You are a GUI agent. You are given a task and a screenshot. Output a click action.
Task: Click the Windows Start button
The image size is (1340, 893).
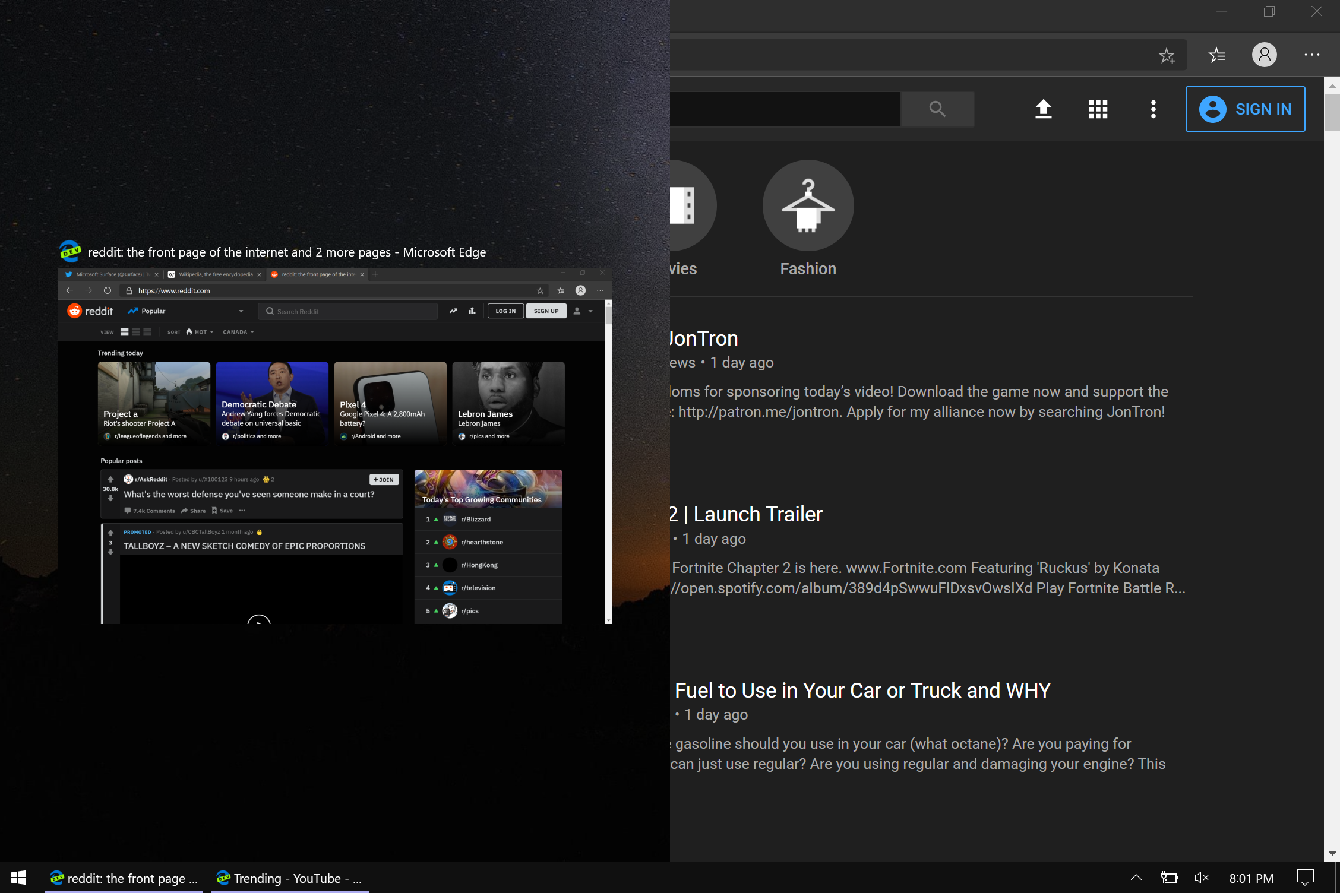tap(18, 878)
